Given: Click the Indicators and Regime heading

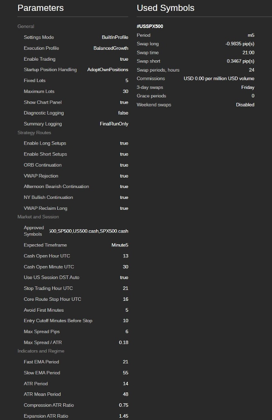Looking at the screenshot, I should click(41, 351).
